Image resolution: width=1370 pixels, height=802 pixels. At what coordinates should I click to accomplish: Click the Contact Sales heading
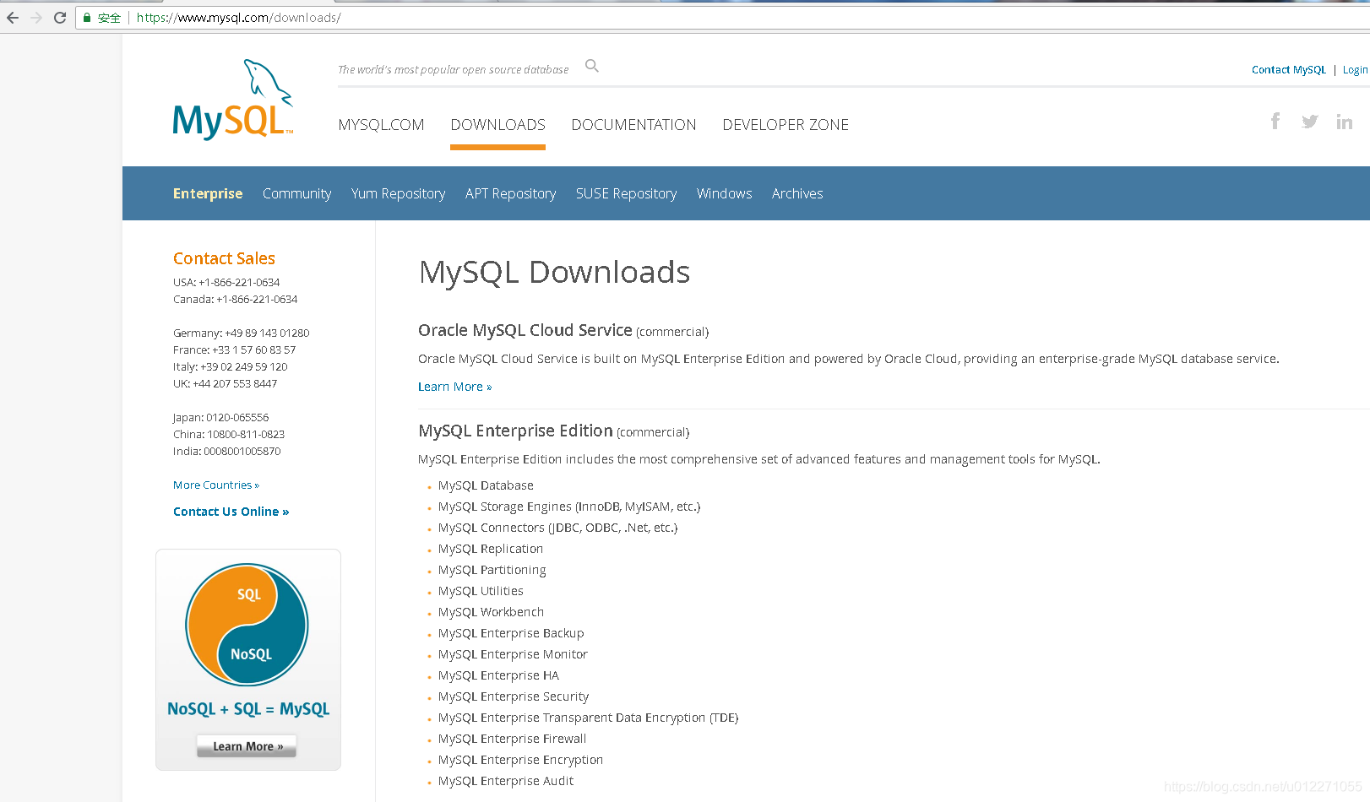click(x=224, y=258)
